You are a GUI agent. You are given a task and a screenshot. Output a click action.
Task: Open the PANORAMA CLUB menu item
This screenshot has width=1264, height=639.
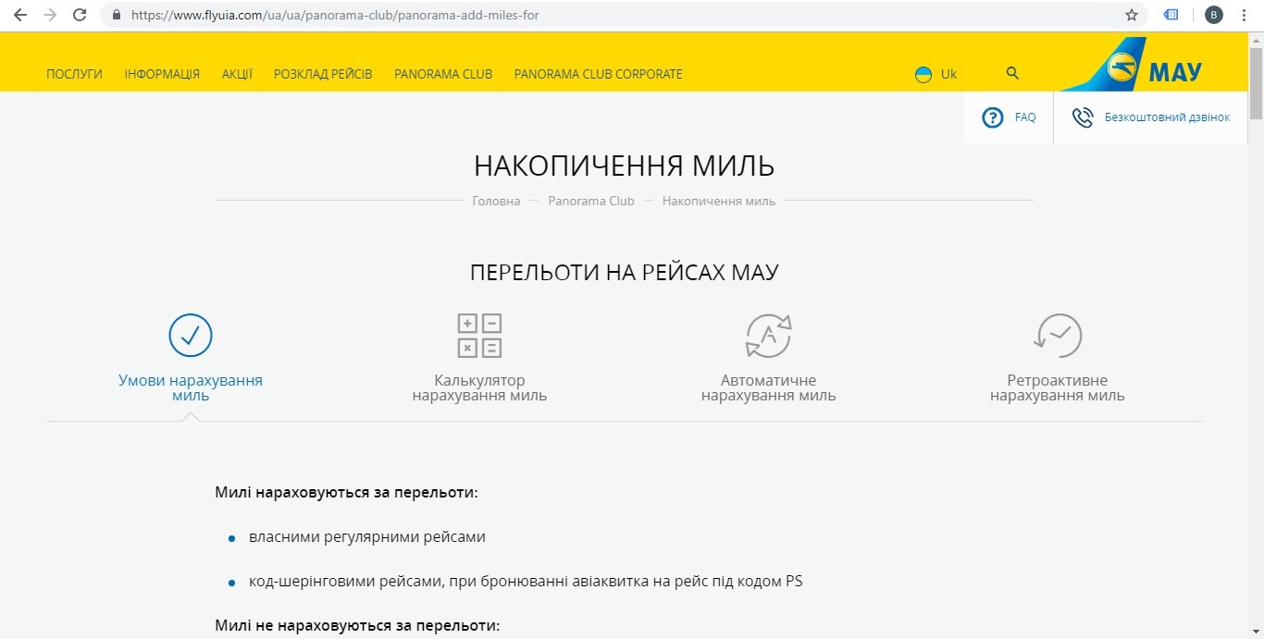point(443,74)
